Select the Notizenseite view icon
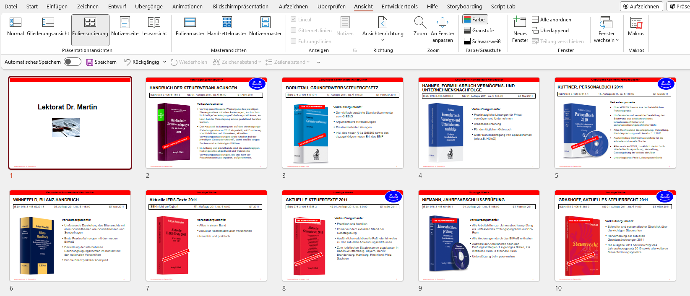The height and width of the screenshot is (296, 690). coord(125,23)
